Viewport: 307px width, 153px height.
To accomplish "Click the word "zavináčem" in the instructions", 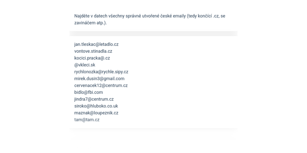I will click(86, 23).
